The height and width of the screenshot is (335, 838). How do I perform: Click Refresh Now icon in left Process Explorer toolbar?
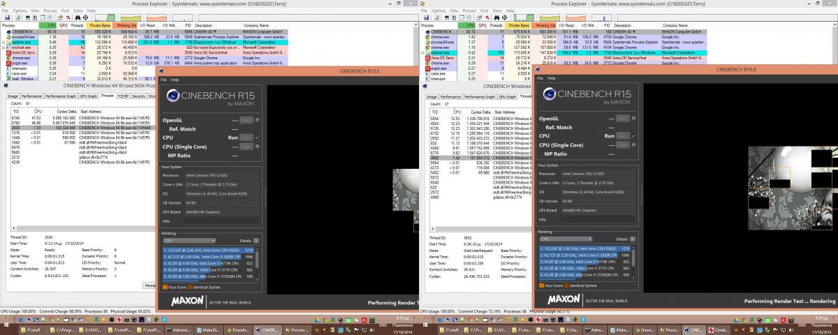[x=18, y=17]
